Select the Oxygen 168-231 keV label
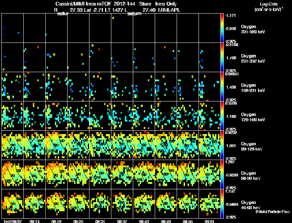The width and height of the screenshot is (292, 223). [253, 88]
